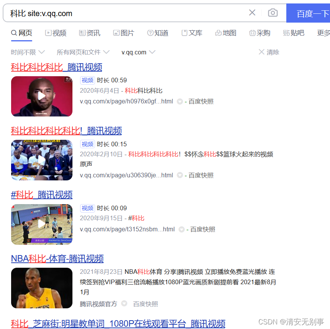330x329 pixels.
Task: Open the result NBA科比-体育-腾讯视频
Action: point(57,259)
